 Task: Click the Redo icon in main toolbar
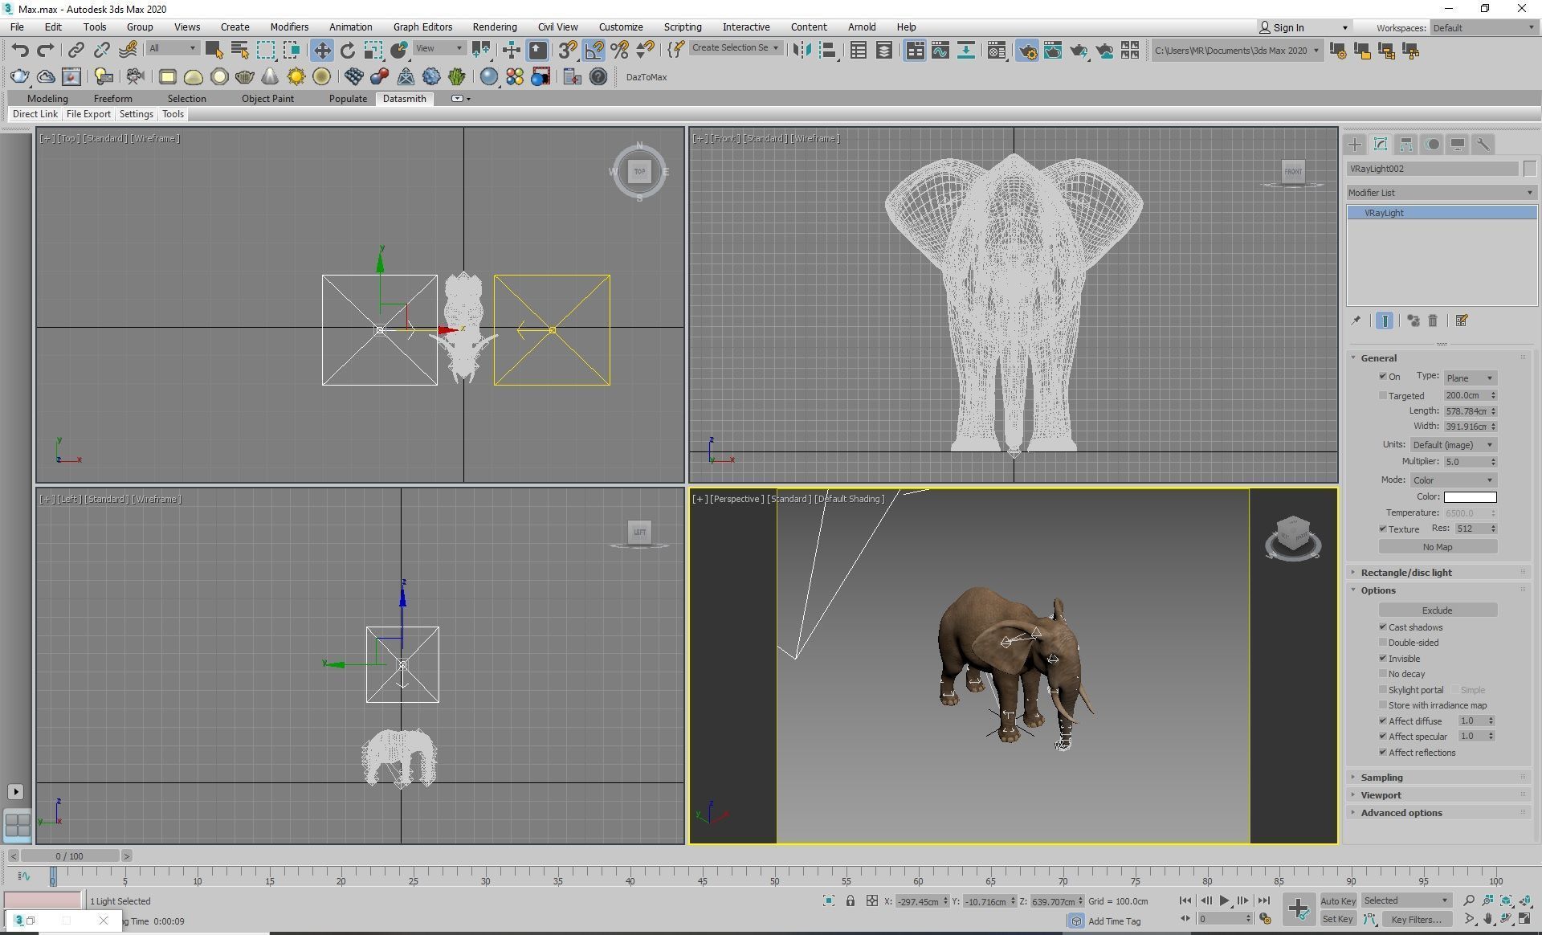click(x=46, y=51)
